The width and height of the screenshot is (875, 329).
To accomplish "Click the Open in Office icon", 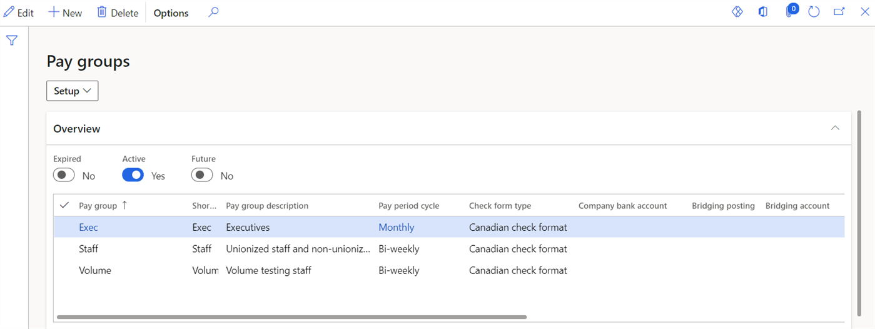I will coord(763,12).
